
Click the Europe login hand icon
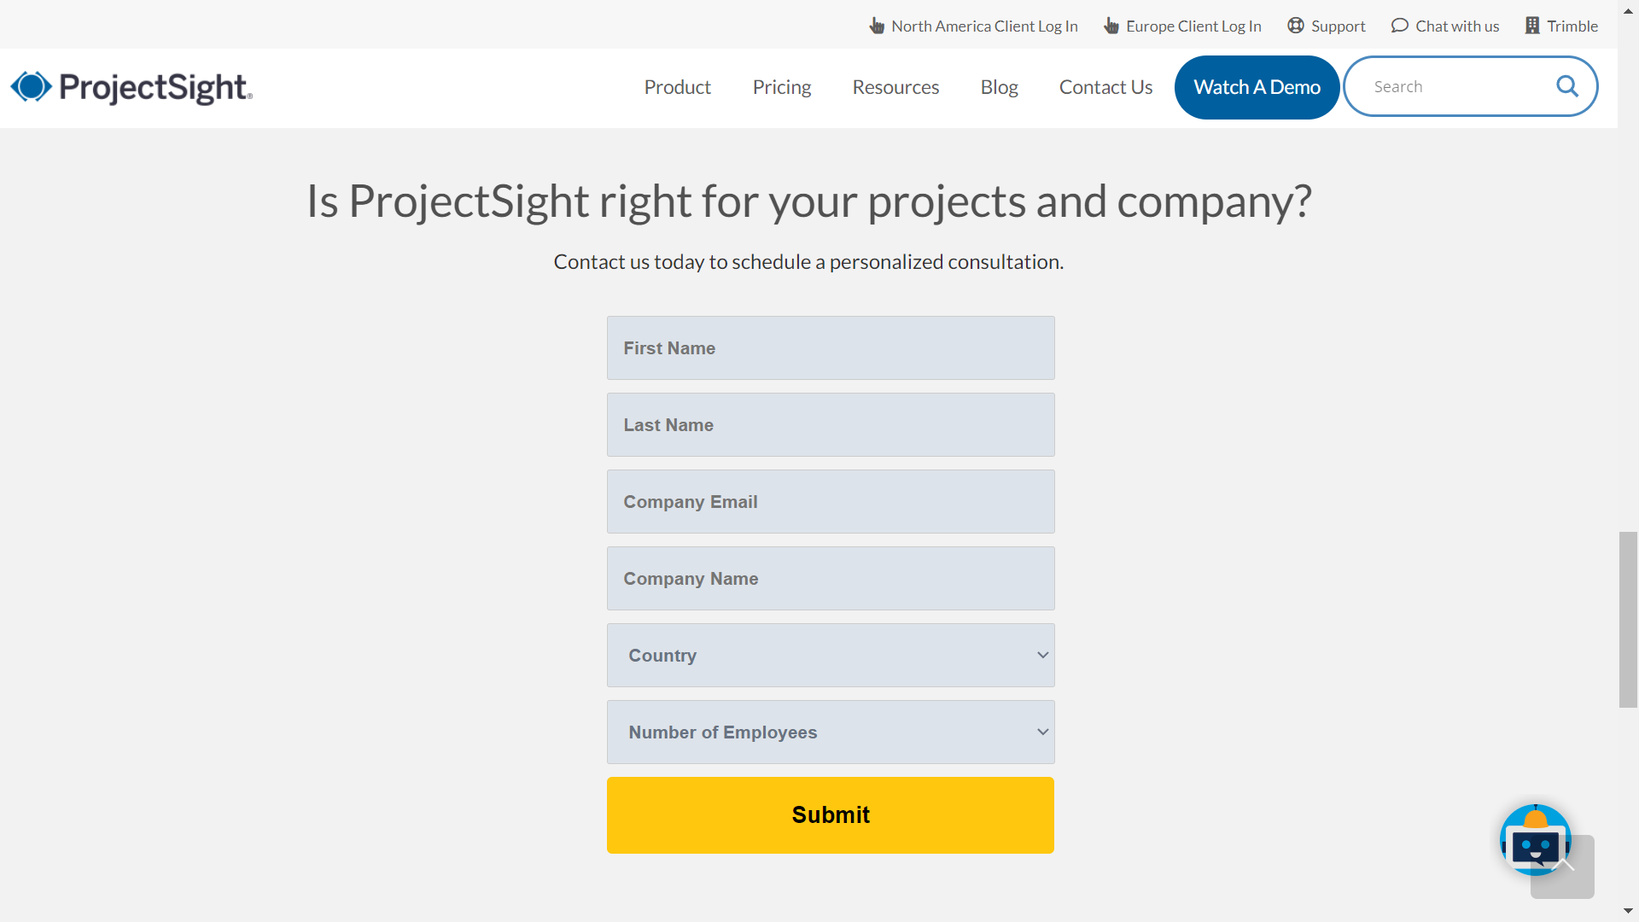pos(1111,26)
